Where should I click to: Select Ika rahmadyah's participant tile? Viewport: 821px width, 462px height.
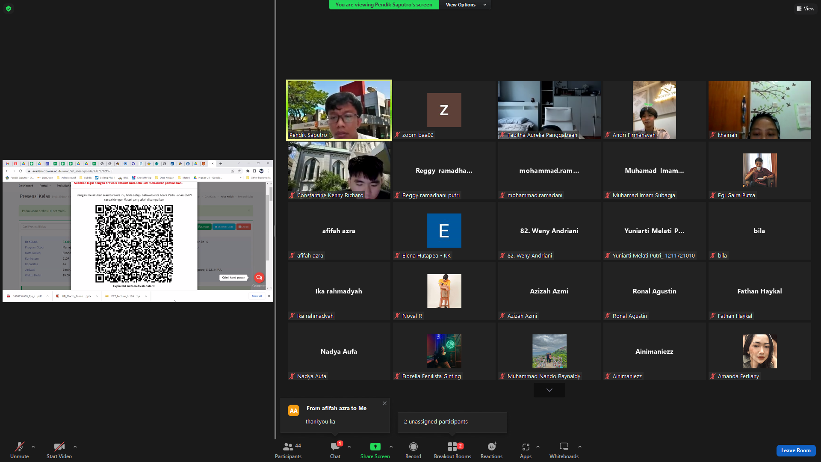[x=339, y=291]
